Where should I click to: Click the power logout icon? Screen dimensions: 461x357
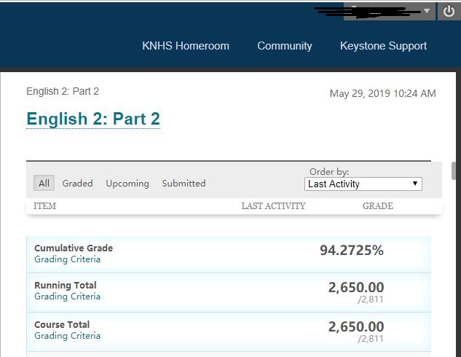click(x=449, y=11)
